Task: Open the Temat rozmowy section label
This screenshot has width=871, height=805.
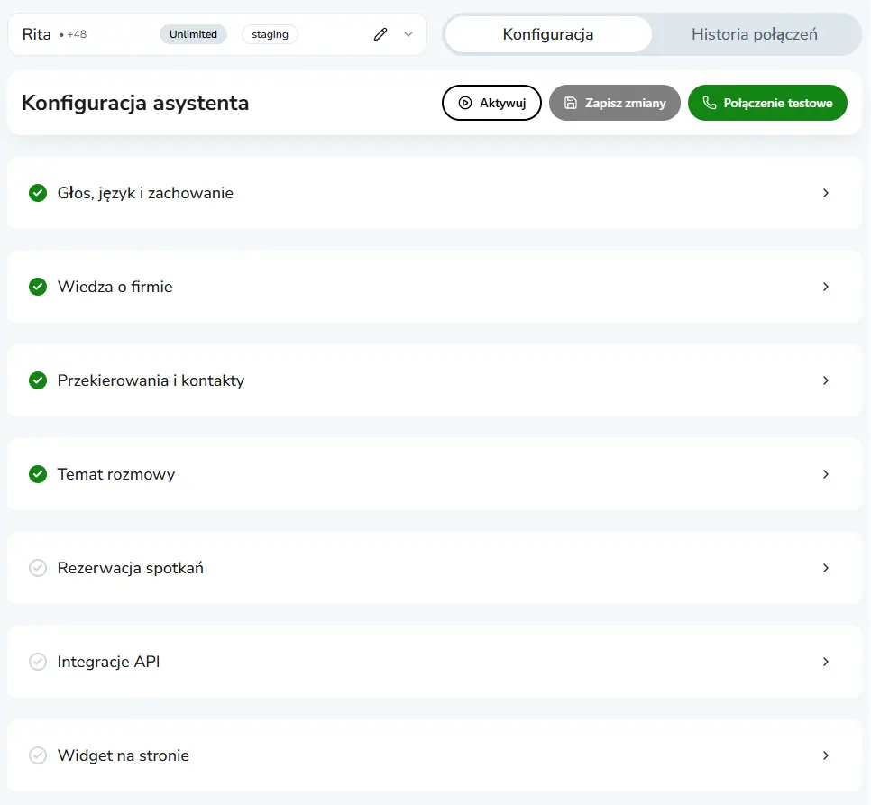Action: pos(116,475)
